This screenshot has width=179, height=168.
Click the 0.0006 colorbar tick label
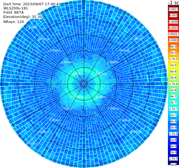[173, 22]
